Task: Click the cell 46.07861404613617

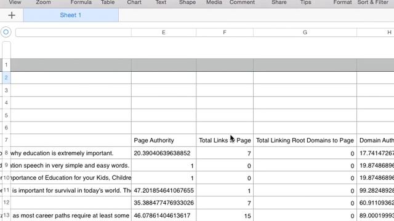Action: pyautogui.click(x=164, y=215)
